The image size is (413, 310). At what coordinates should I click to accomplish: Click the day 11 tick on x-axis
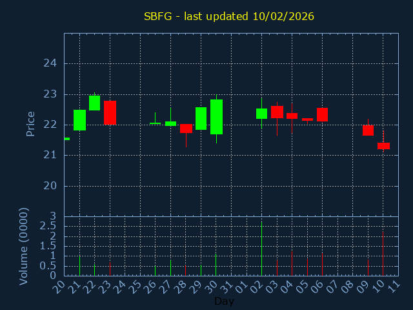click(x=394, y=285)
